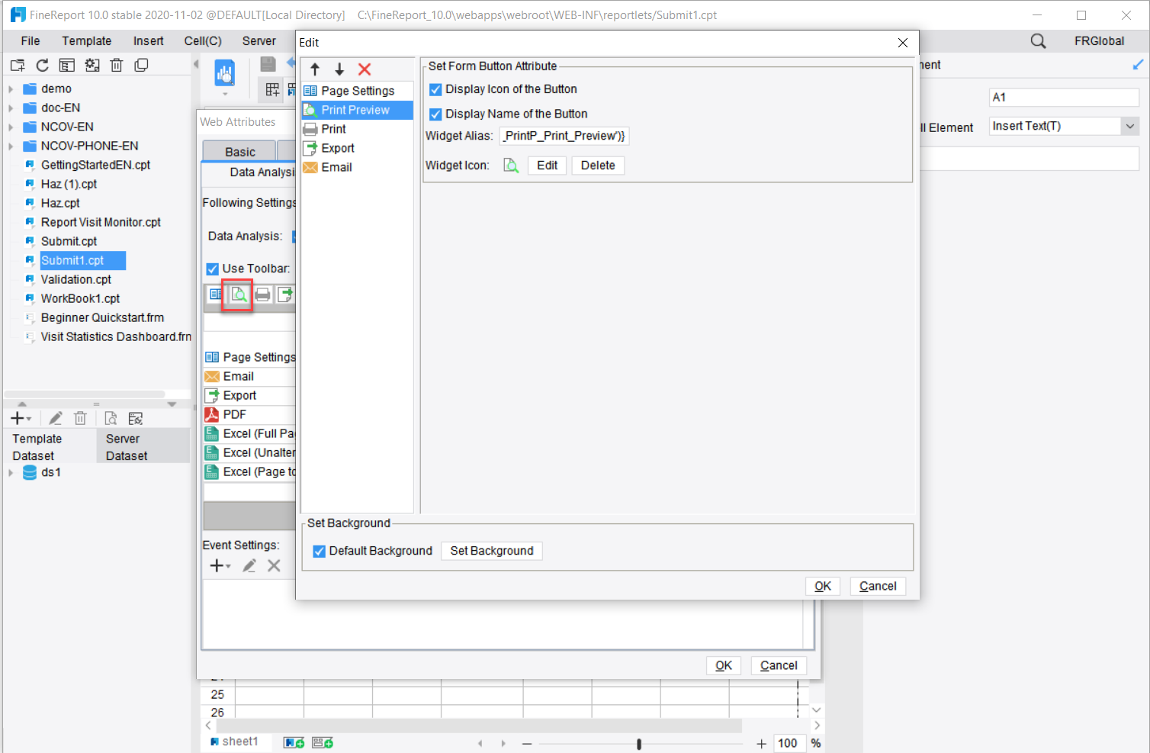
Task: Zoom in with plus button in status bar
Action: click(761, 743)
